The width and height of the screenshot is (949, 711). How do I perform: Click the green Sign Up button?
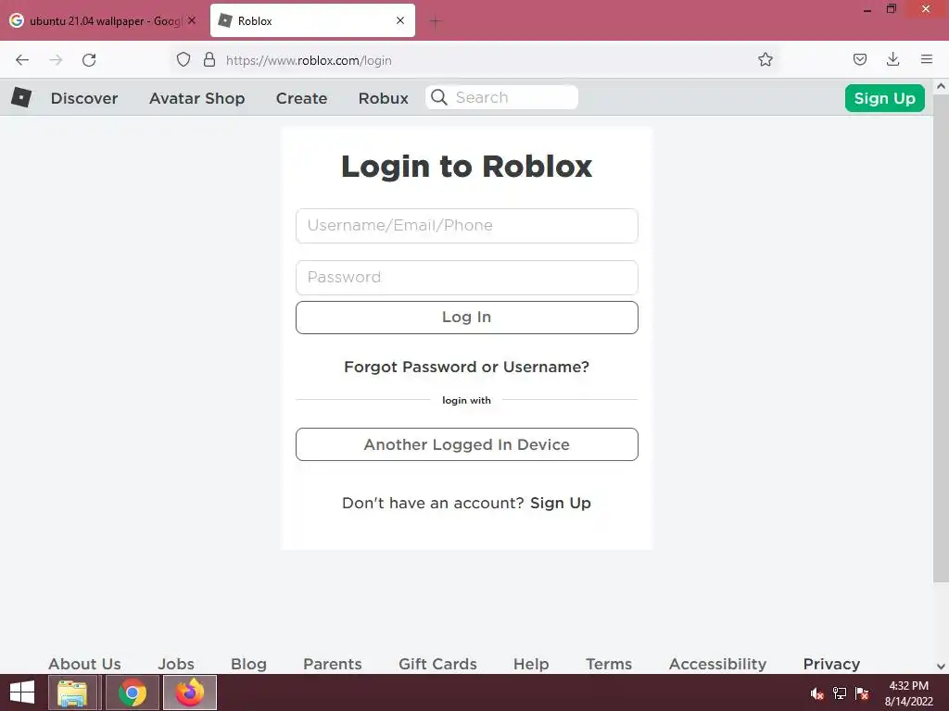tap(884, 98)
